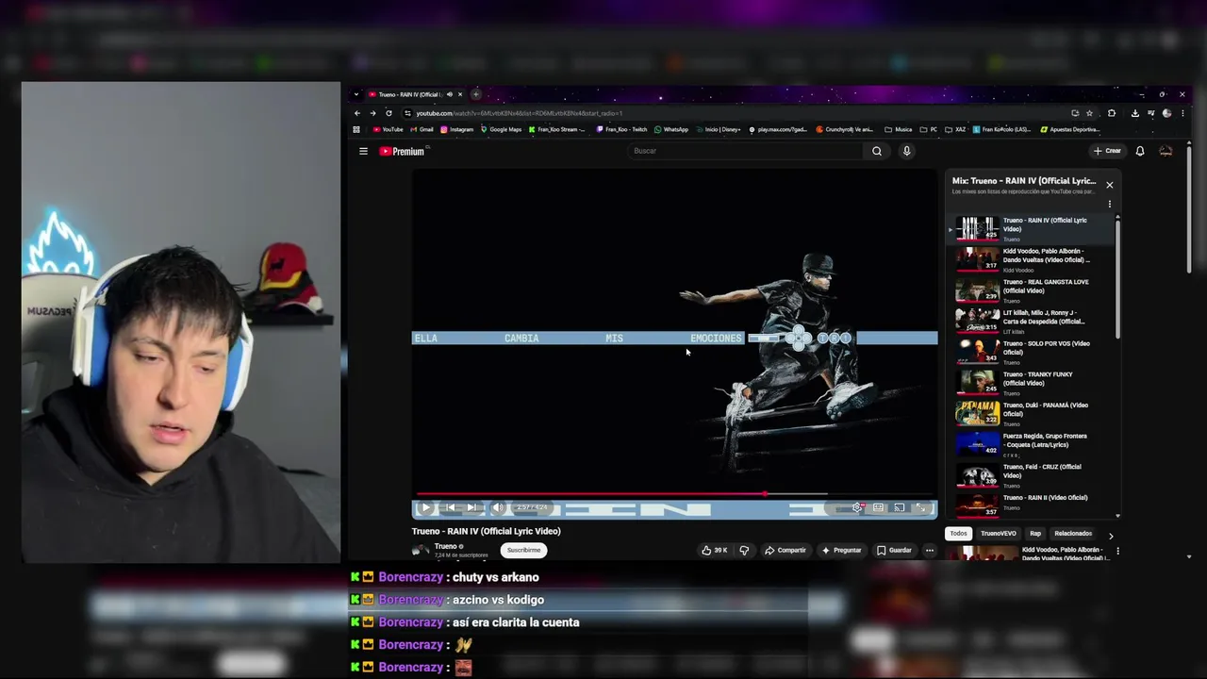Select Trueno, Duki - PANAMÁ in playlist
The height and width of the screenshot is (679, 1207).
point(1033,413)
